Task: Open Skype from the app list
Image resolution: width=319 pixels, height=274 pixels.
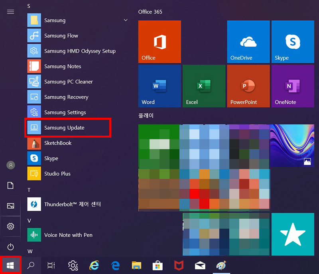Action: pyautogui.click(x=77, y=158)
